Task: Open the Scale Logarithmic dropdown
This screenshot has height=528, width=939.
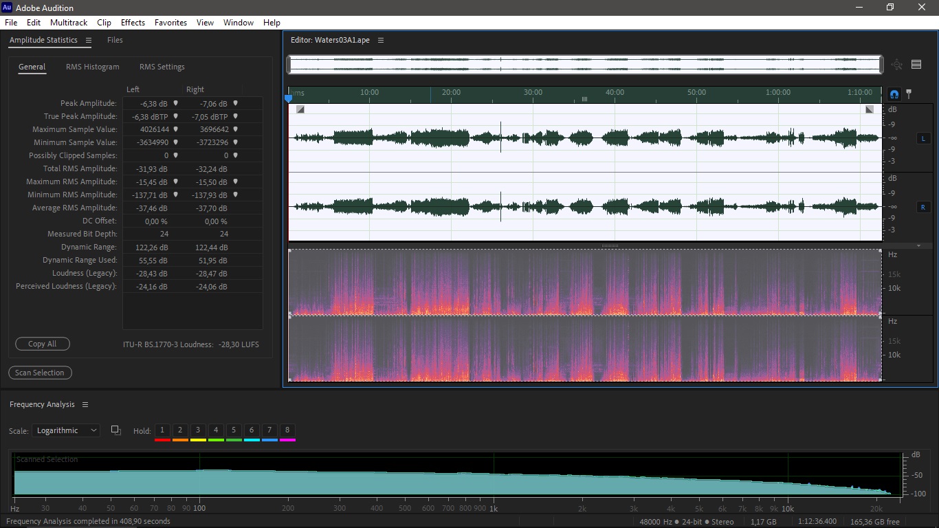Action: pos(66,430)
